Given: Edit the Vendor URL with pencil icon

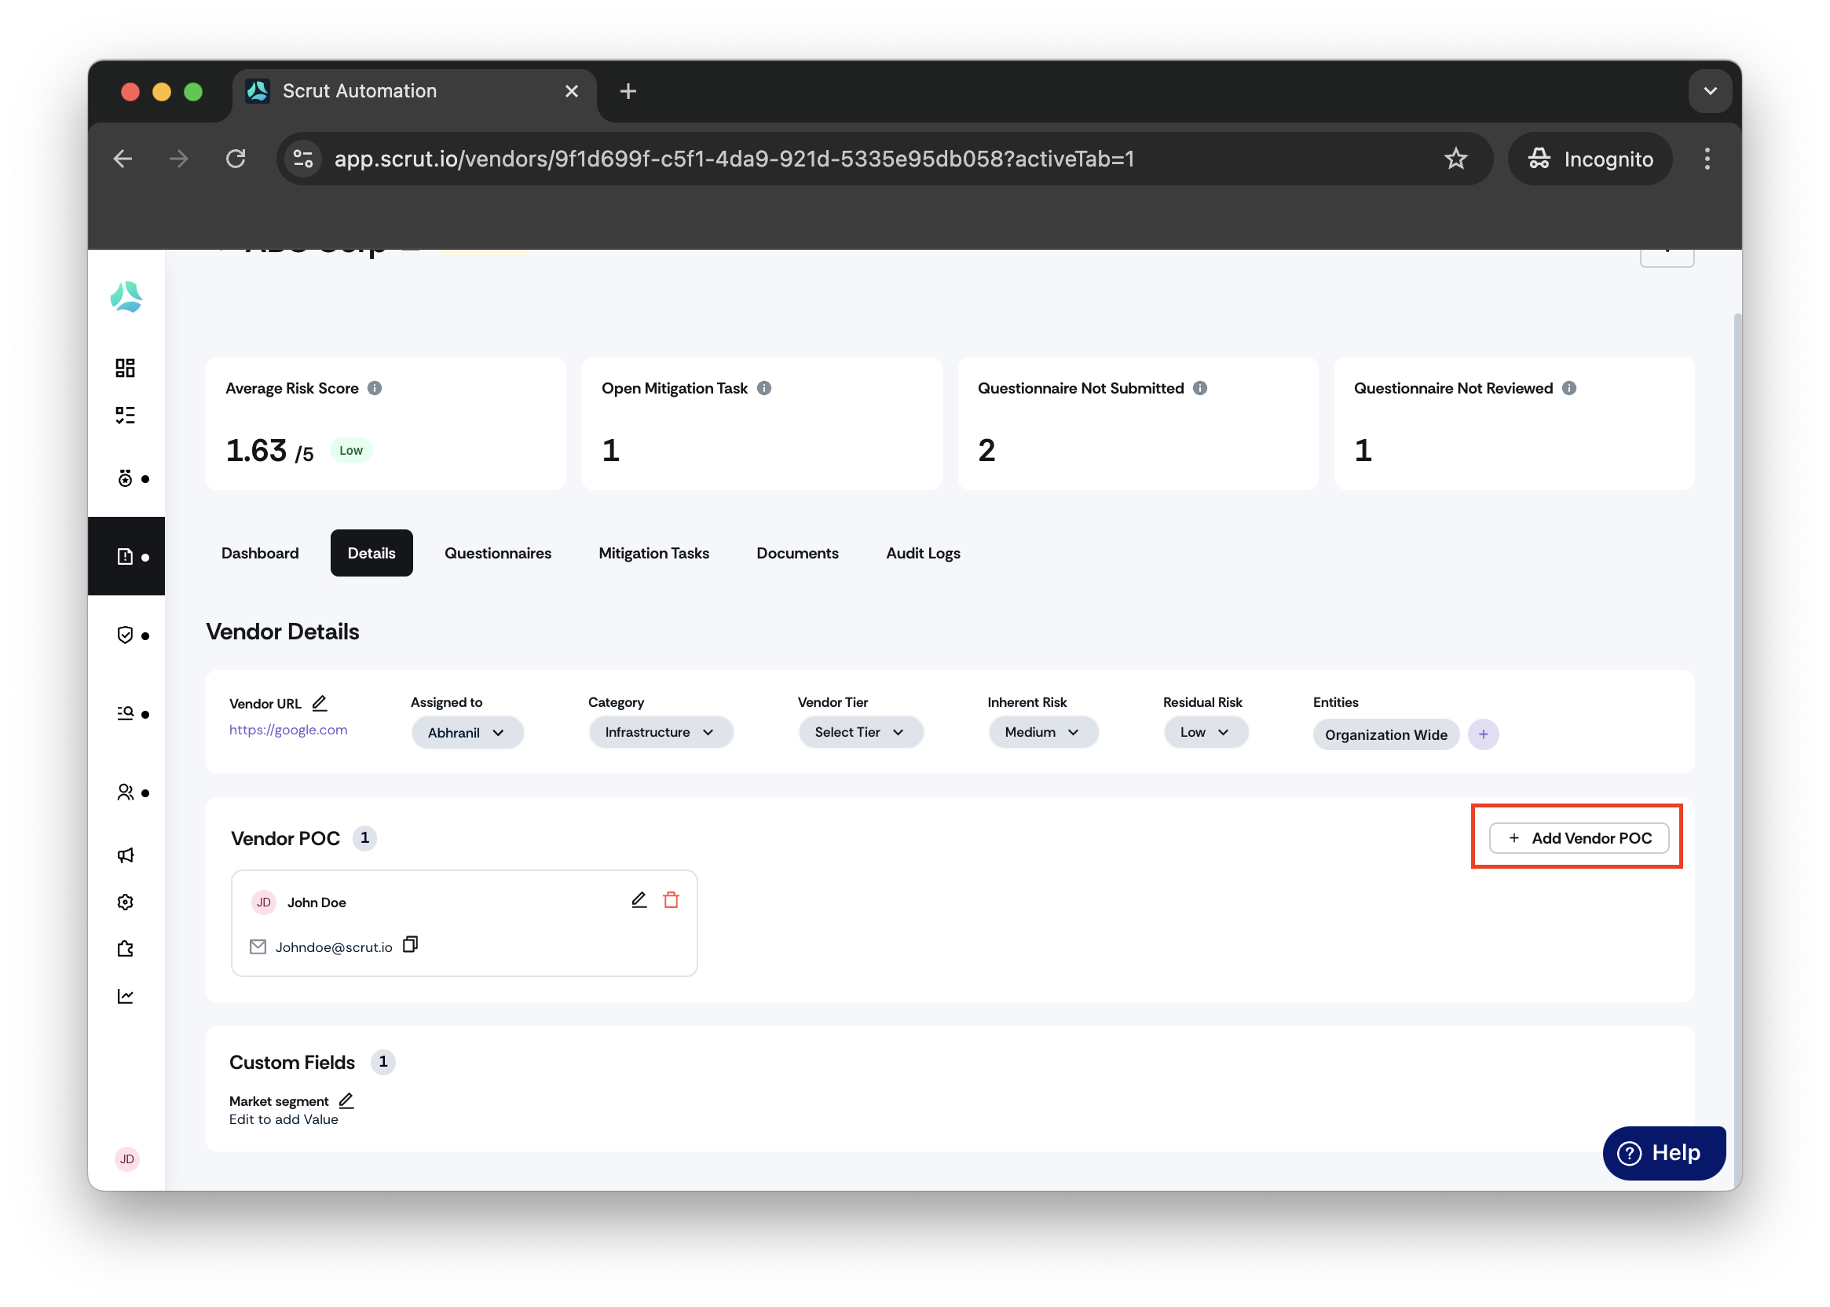Looking at the screenshot, I should pos(320,704).
